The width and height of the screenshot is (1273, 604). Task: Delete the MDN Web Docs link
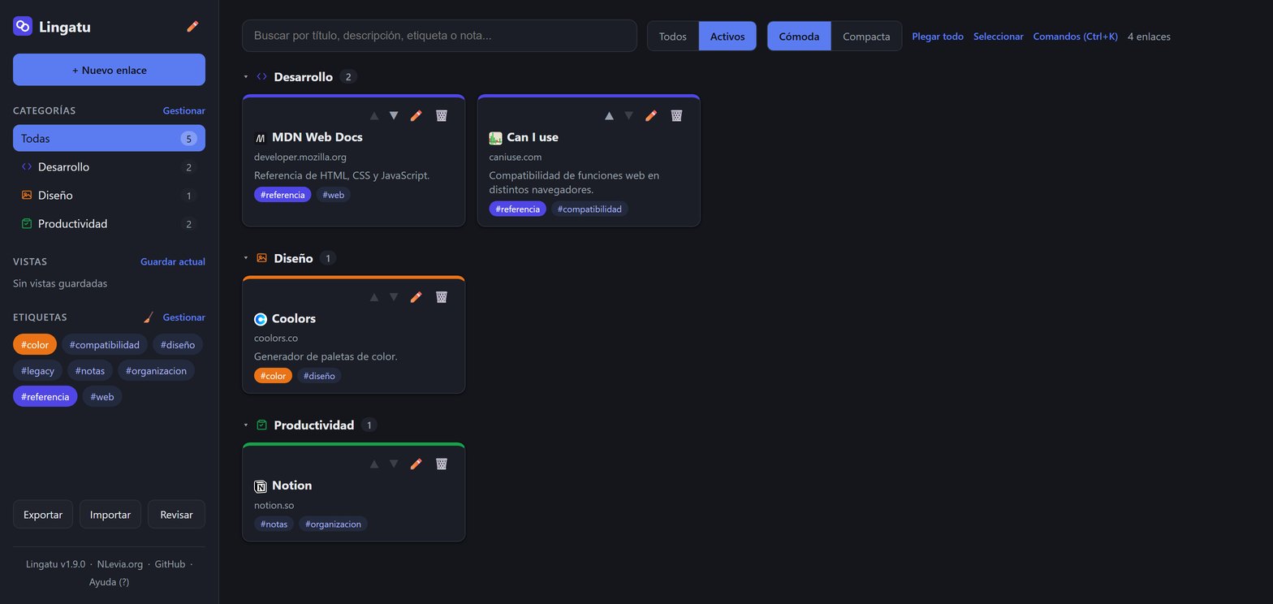point(442,115)
